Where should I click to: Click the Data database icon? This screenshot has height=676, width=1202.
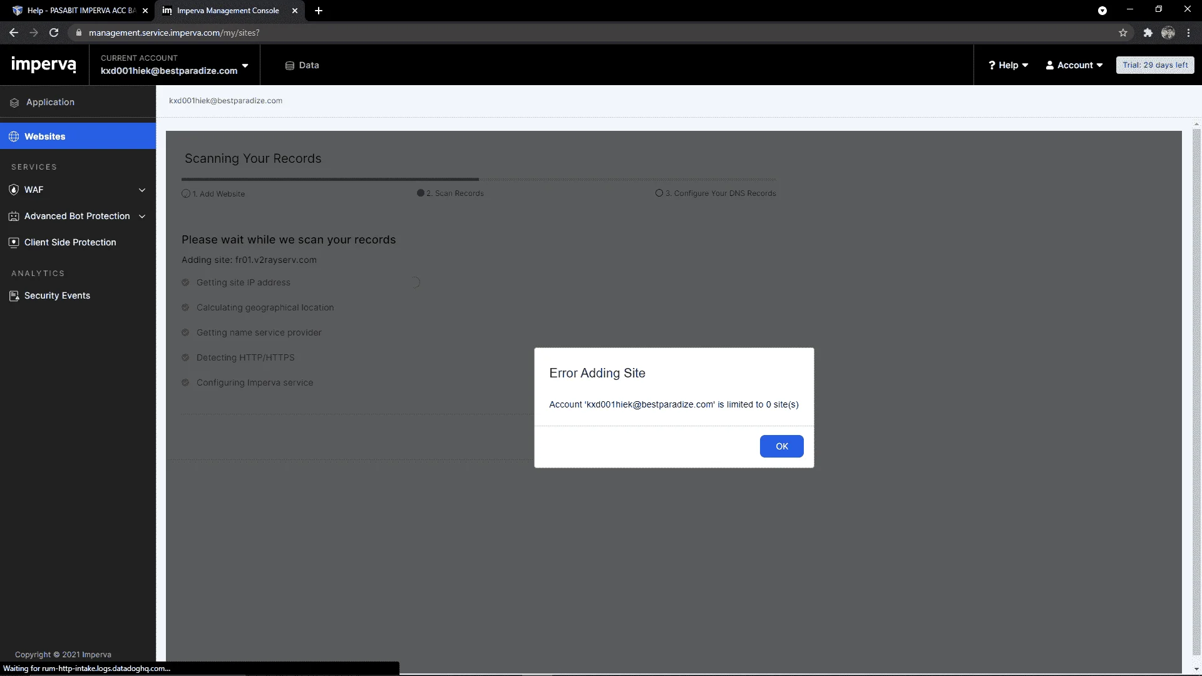click(x=290, y=66)
